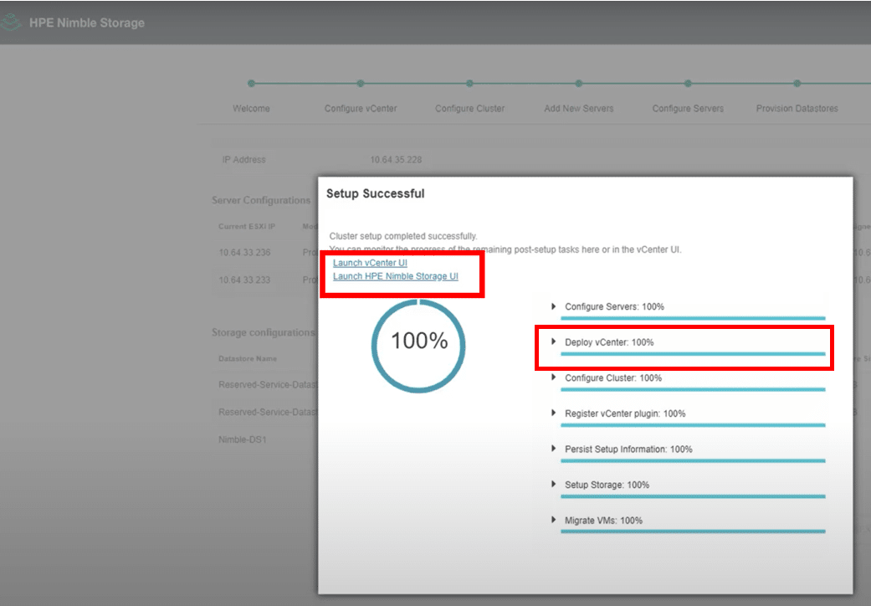
Task: Expand the Deploy vCenter task details
Action: point(553,342)
